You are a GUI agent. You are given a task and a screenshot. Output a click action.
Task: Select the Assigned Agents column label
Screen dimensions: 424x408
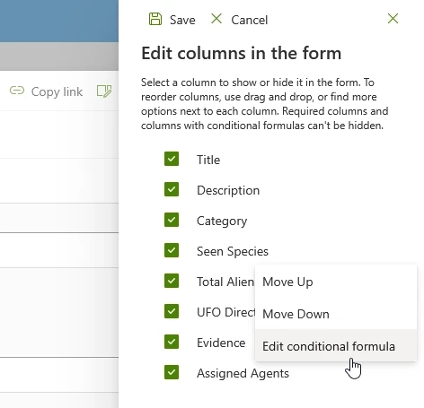tap(243, 374)
